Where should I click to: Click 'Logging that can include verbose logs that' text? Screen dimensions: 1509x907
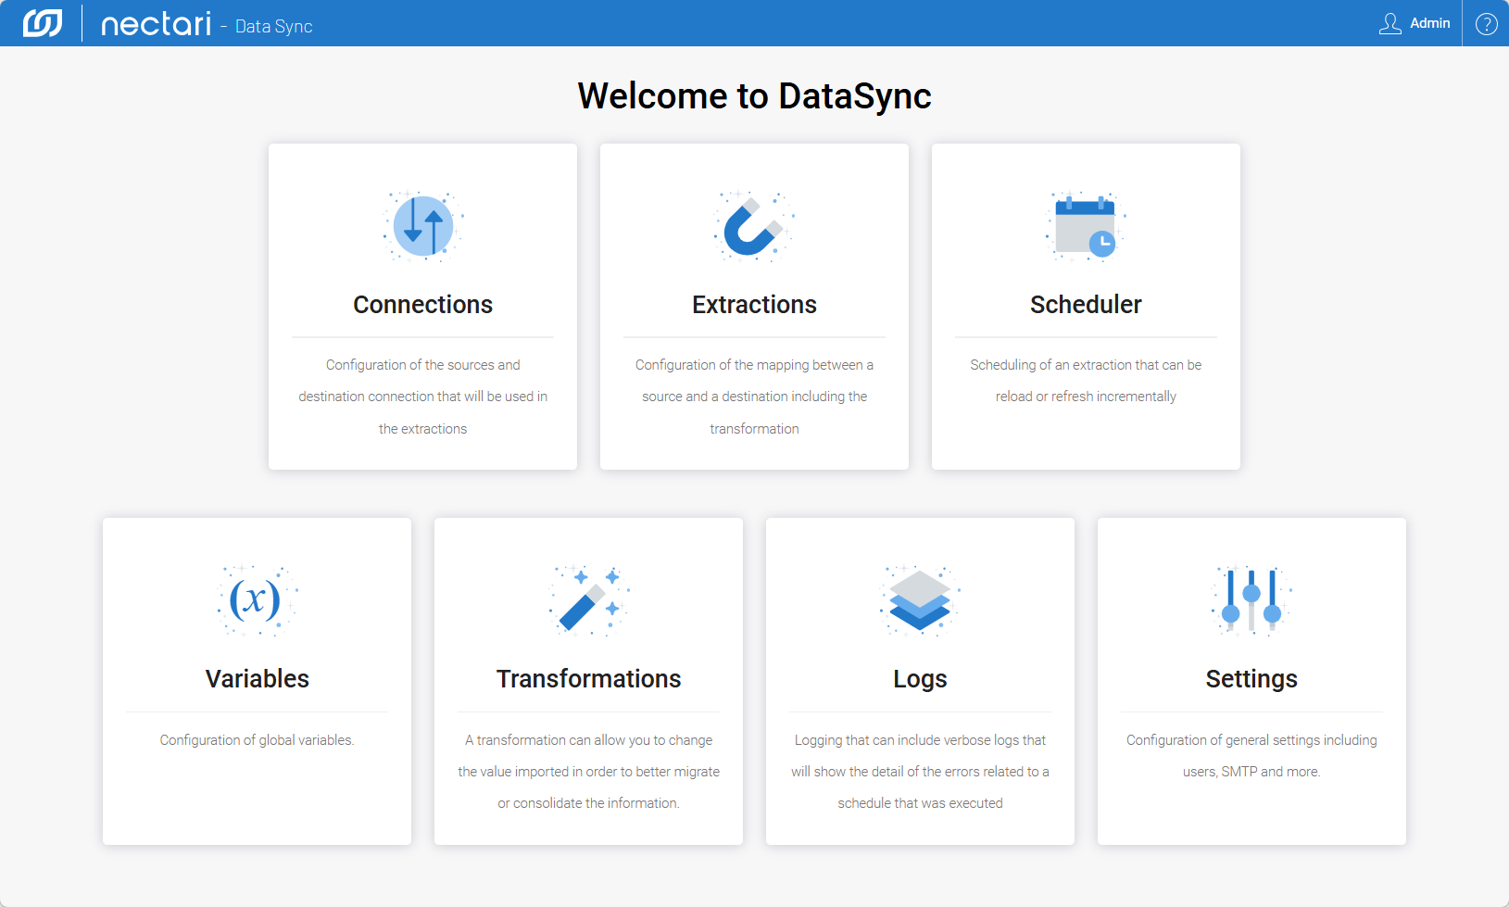coord(920,740)
